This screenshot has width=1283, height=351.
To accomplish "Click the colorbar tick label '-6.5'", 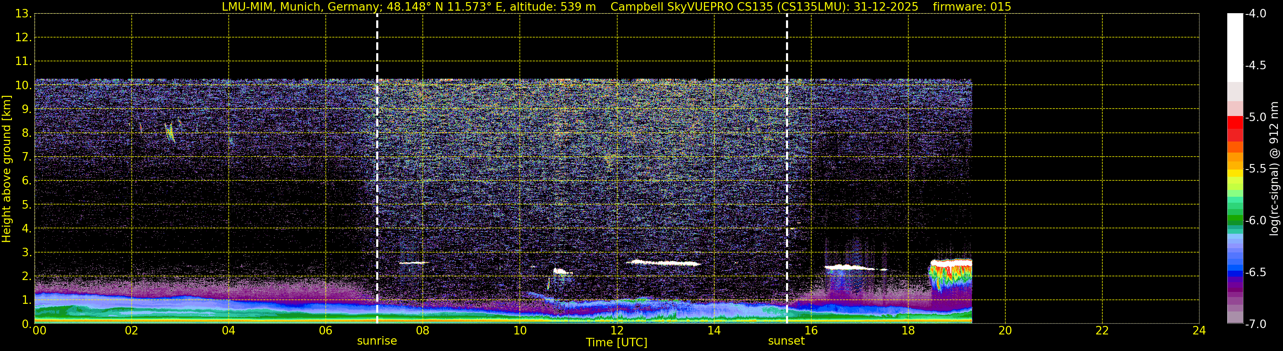I will (x=1256, y=272).
